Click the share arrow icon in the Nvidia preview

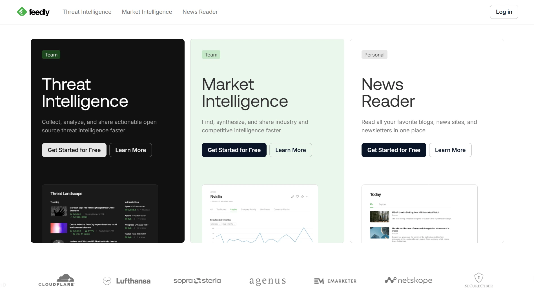click(302, 197)
